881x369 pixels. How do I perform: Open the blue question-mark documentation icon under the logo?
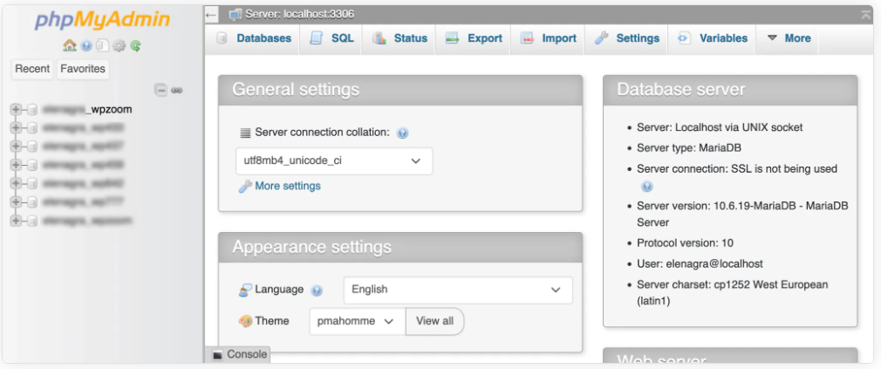86,46
